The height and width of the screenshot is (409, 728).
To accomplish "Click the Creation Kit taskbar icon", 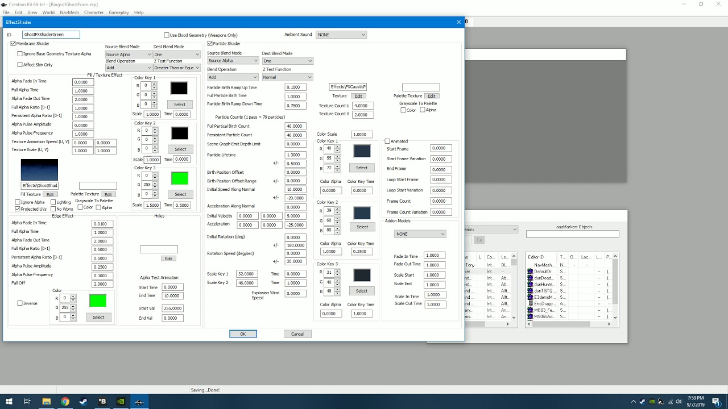I will tap(139, 401).
